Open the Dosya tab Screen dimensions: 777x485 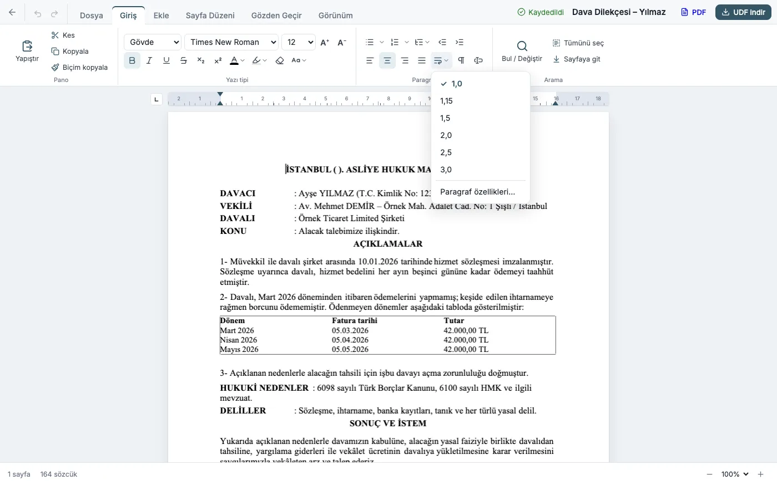92,16
